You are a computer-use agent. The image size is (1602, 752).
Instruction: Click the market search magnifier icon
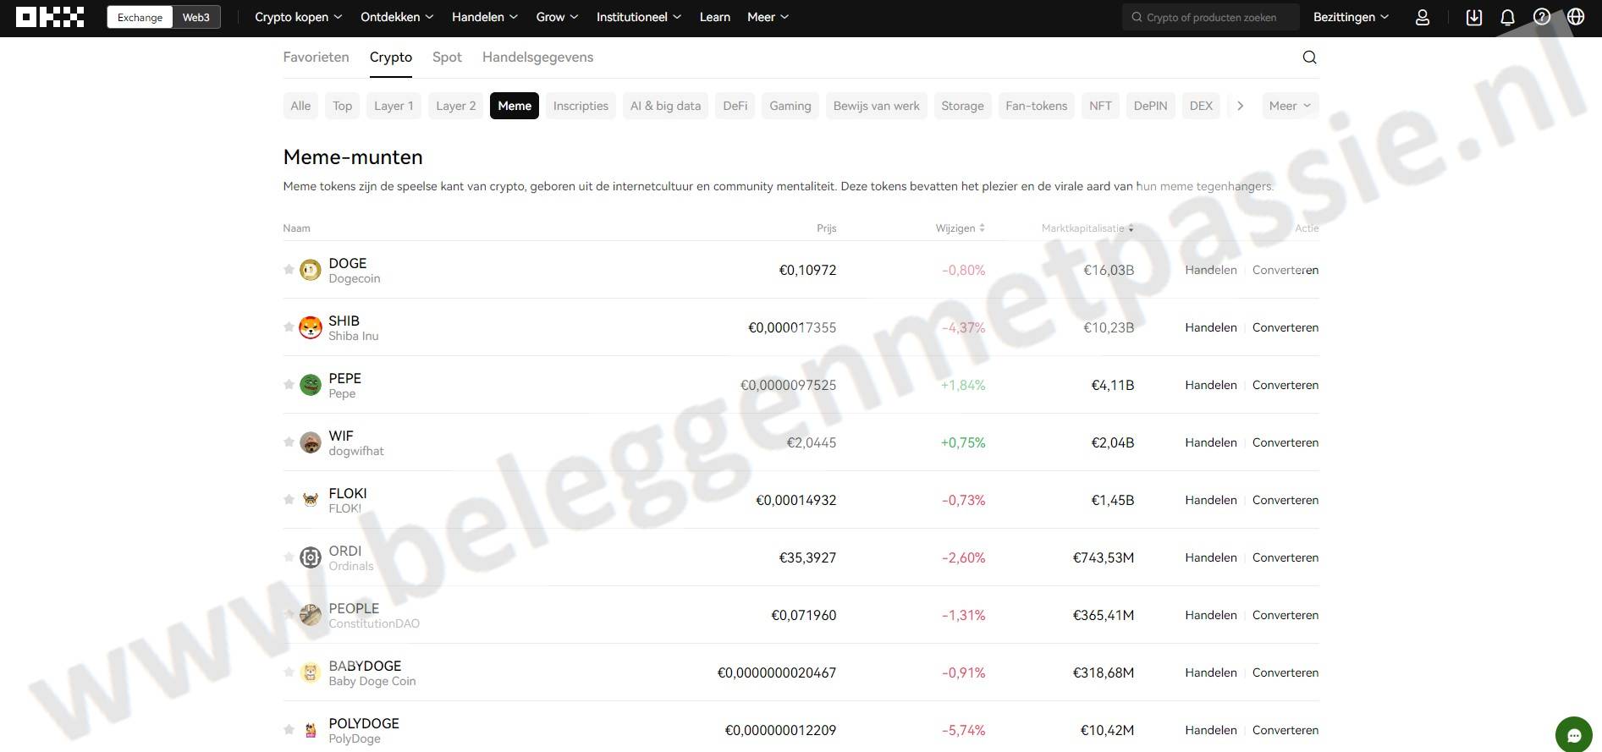click(x=1309, y=58)
